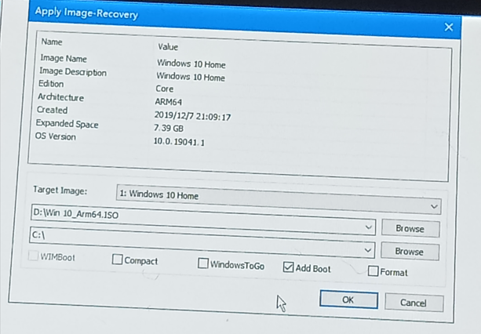
Task: Click the C:\ destination path field
Action: pyautogui.click(x=202, y=243)
